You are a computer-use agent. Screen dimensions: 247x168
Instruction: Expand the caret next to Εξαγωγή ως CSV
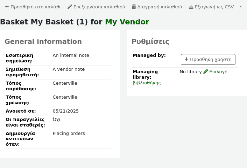[240, 7]
